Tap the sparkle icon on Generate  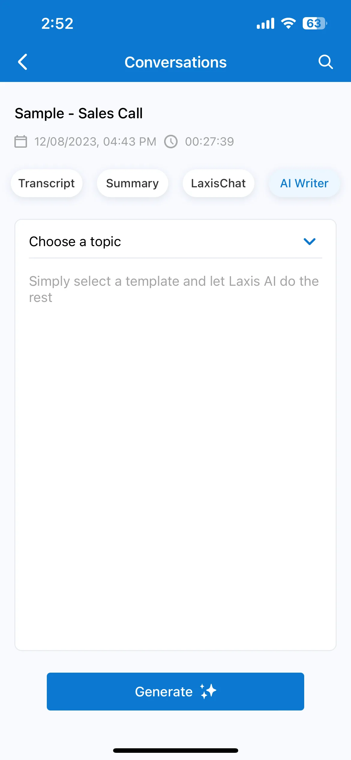[x=208, y=691]
